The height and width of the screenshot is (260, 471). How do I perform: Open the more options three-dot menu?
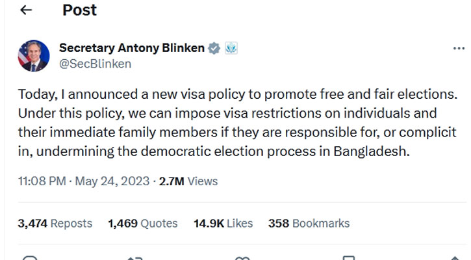pos(458,49)
